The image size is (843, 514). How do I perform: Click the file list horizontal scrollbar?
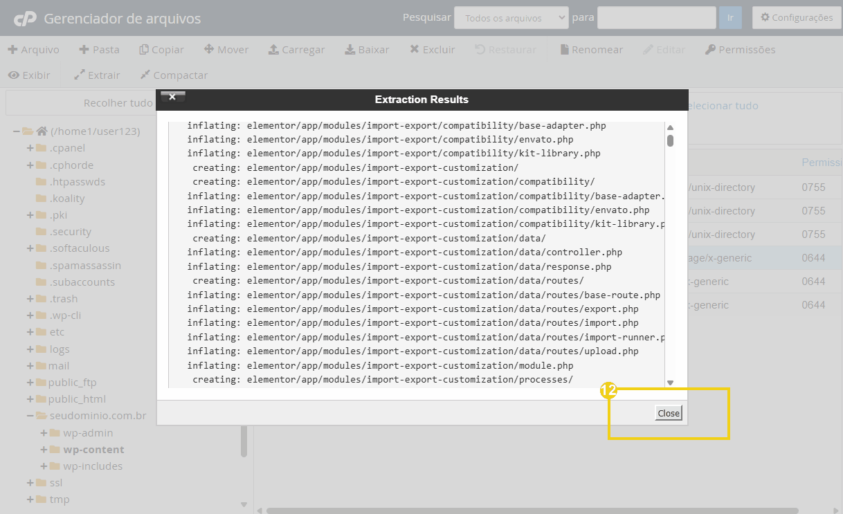533,511
